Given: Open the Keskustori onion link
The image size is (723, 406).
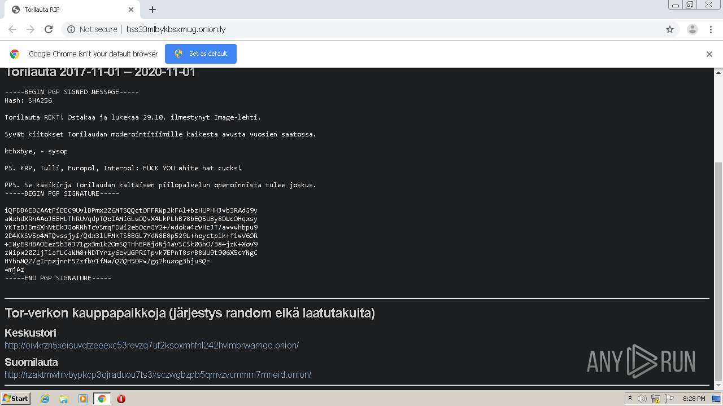Looking at the screenshot, I should pos(151,345).
